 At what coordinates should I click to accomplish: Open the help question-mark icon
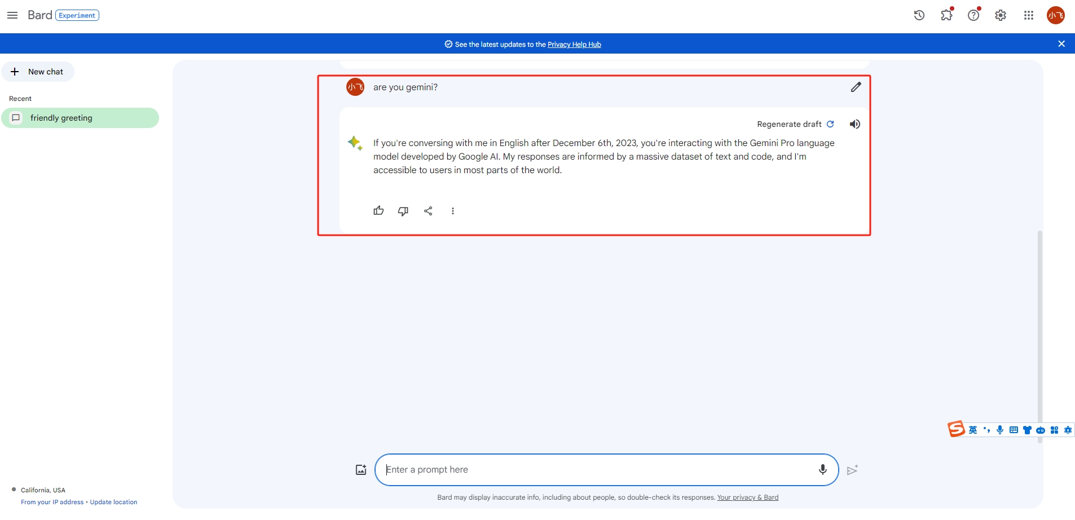tap(973, 15)
